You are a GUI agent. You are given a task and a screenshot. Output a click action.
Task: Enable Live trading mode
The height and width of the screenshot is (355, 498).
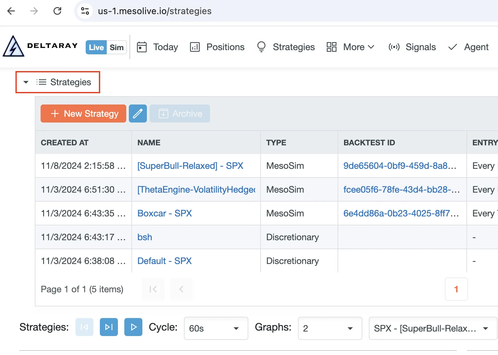[96, 47]
